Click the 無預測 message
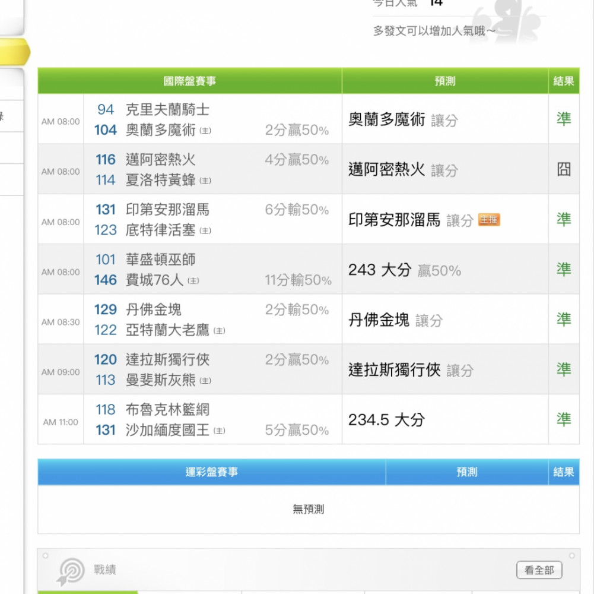 (309, 509)
